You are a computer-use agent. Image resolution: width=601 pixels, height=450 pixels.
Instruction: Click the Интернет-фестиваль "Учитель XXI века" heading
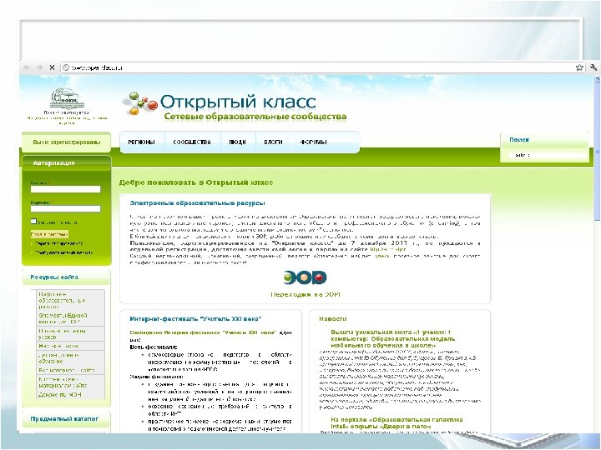[195, 318]
